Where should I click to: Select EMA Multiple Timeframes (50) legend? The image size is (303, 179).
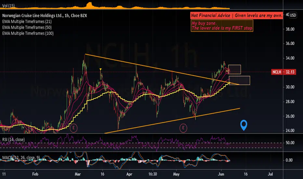coord(27,27)
